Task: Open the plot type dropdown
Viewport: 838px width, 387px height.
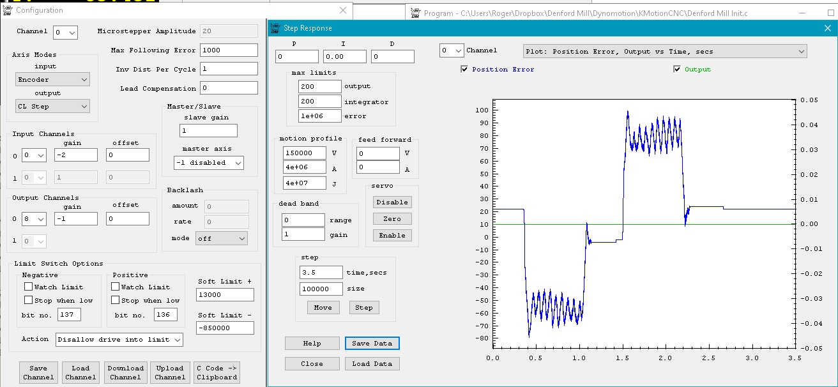Action: pyautogui.click(x=664, y=51)
